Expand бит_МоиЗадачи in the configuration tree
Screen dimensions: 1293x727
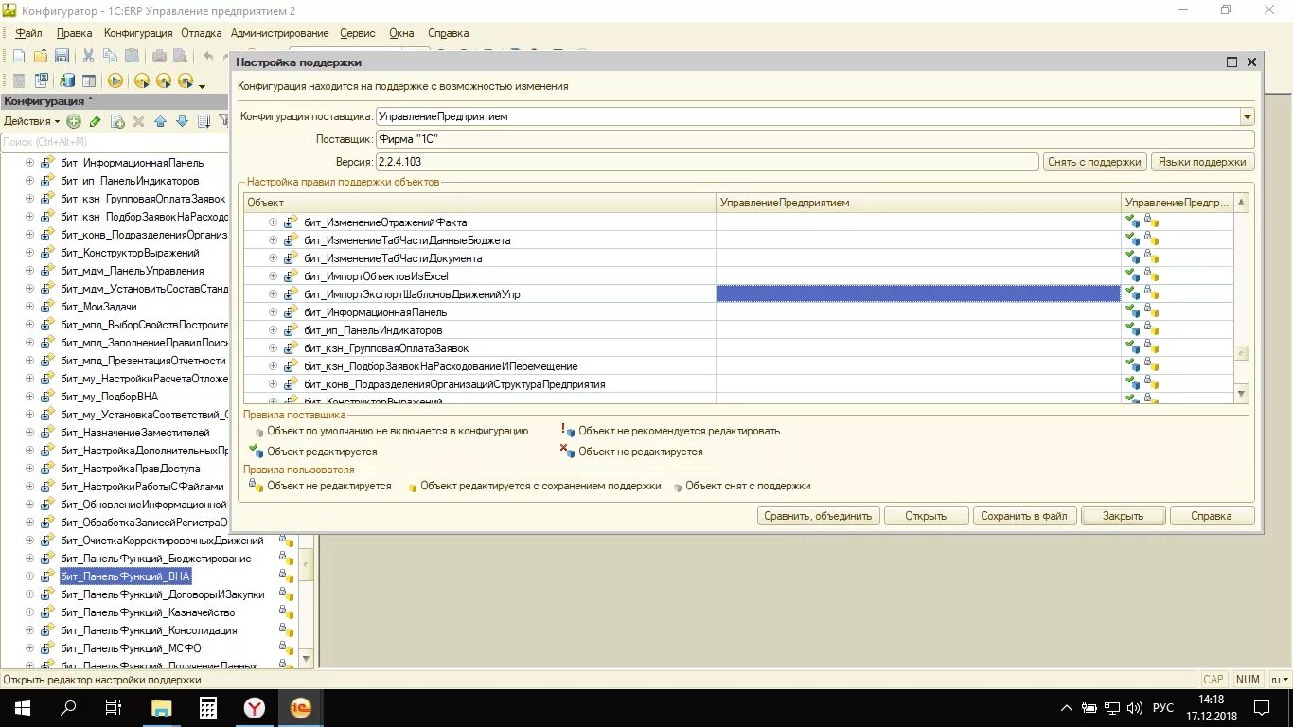point(29,307)
